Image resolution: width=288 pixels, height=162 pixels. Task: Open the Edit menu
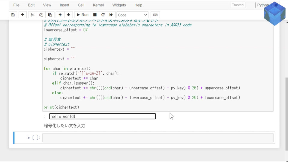[x=31, y=5]
